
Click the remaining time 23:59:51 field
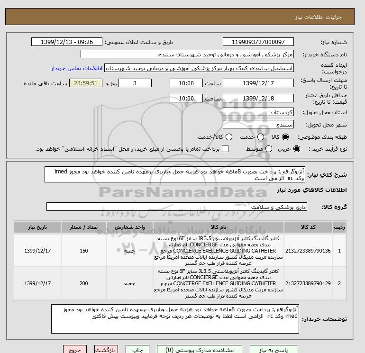click(86, 83)
